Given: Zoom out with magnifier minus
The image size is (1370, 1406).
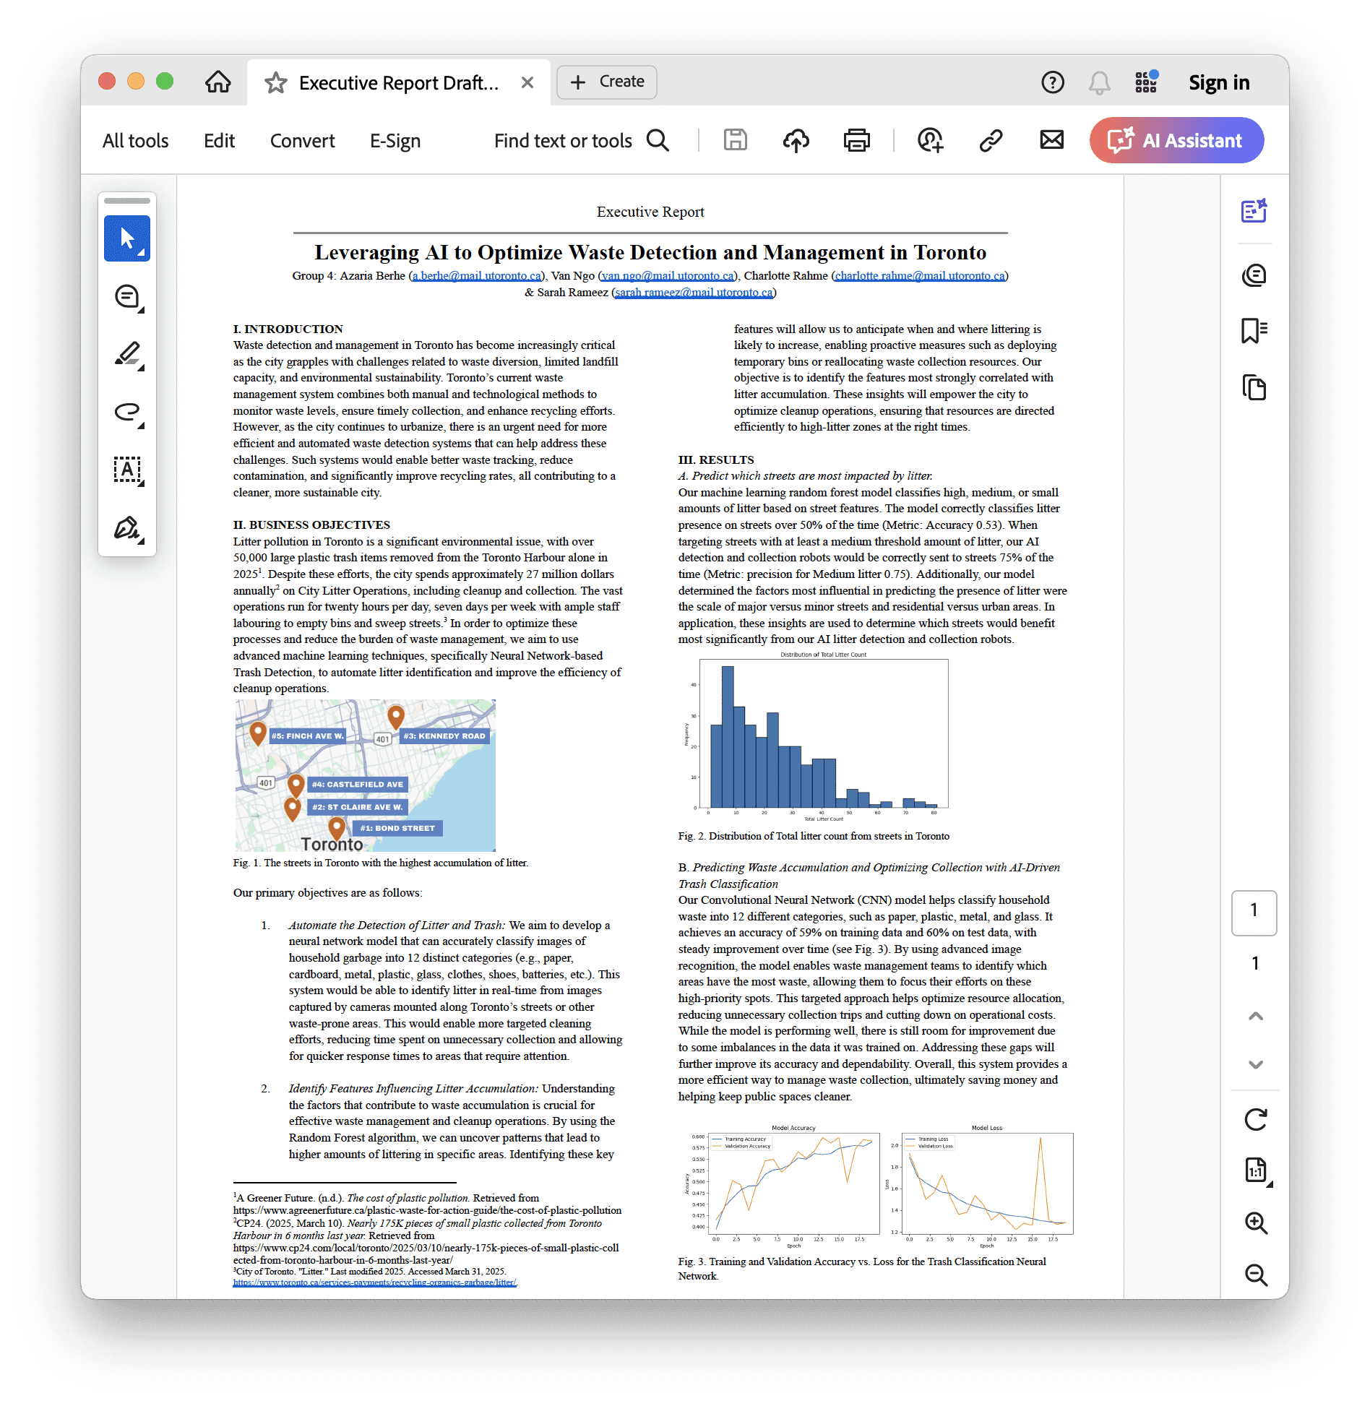Looking at the screenshot, I should (x=1256, y=1275).
